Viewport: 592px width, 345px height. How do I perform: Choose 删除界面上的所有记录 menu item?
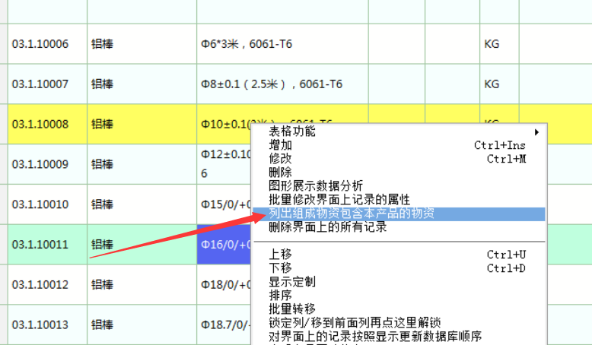328,227
